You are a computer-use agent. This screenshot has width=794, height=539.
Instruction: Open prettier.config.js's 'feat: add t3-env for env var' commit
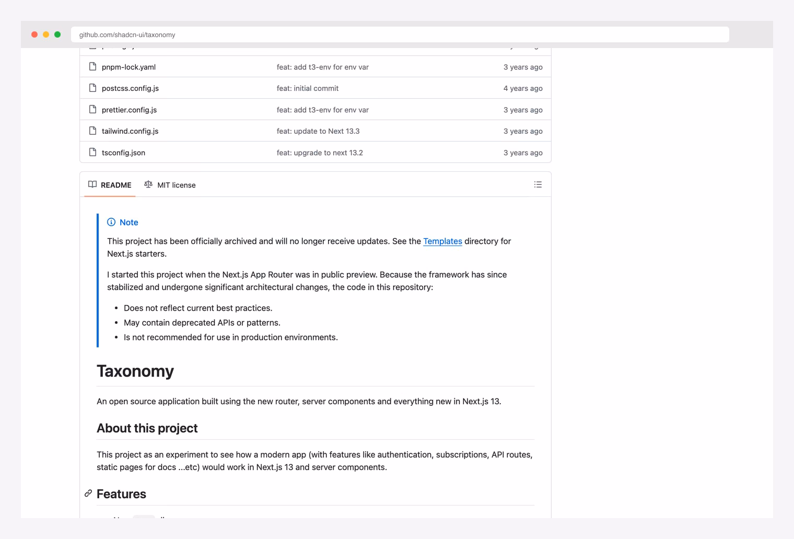pyautogui.click(x=323, y=110)
